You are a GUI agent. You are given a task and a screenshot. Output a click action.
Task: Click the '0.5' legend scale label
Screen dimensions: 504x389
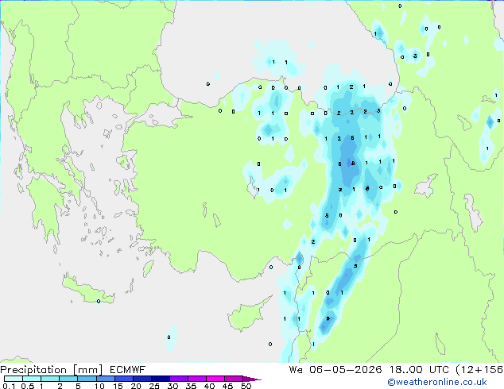(27, 386)
